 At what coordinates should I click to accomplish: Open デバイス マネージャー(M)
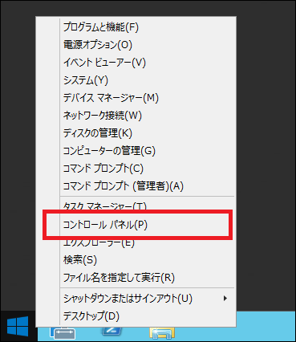(136, 98)
